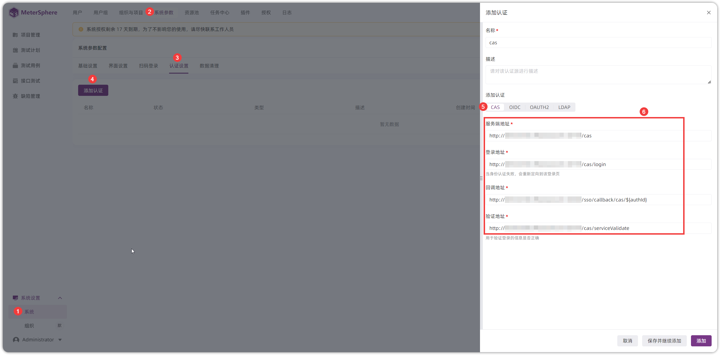Viewport: 720px width, 355px height.
Task: Switch to the 扫码登录 tab
Action: tap(148, 66)
